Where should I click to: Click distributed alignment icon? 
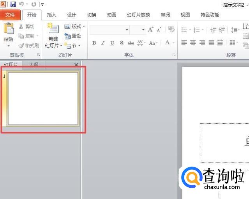click(x=220, y=43)
